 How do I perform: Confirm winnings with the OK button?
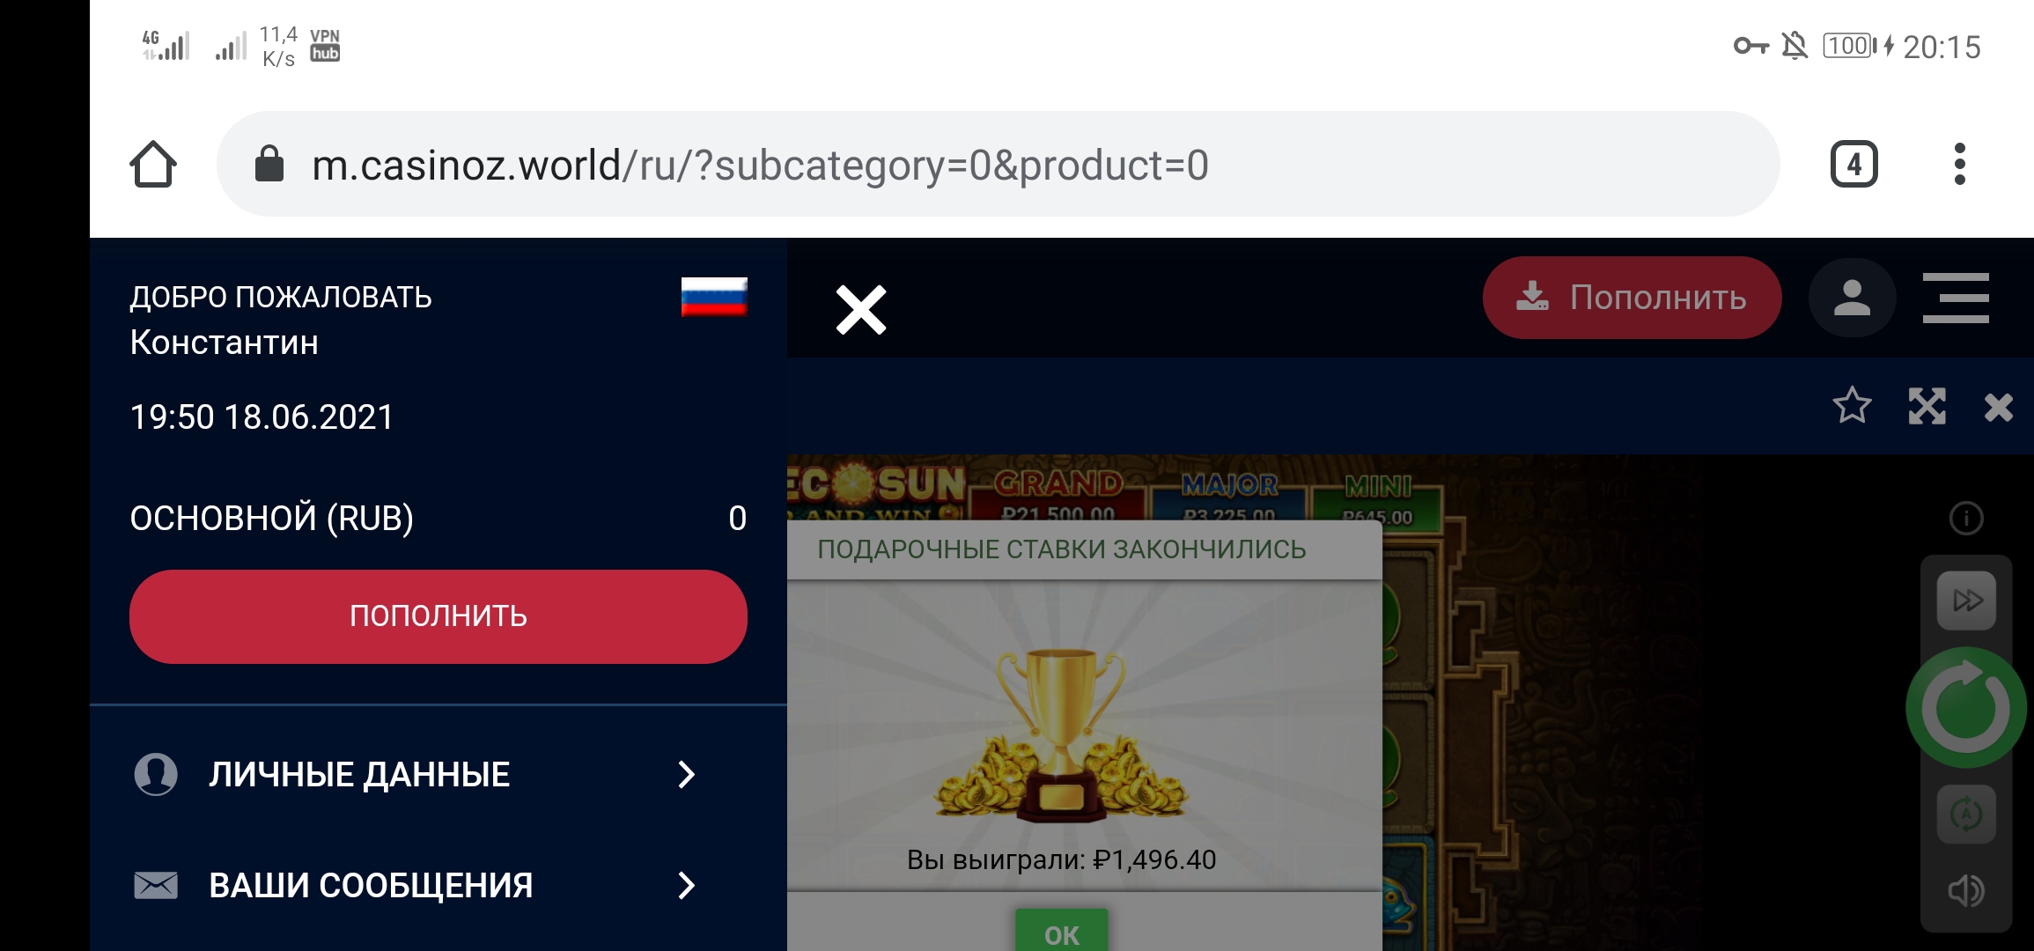point(1061,931)
